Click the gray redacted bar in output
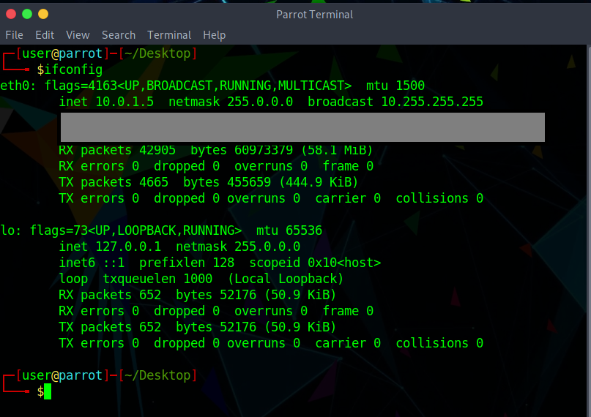 click(x=302, y=127)
